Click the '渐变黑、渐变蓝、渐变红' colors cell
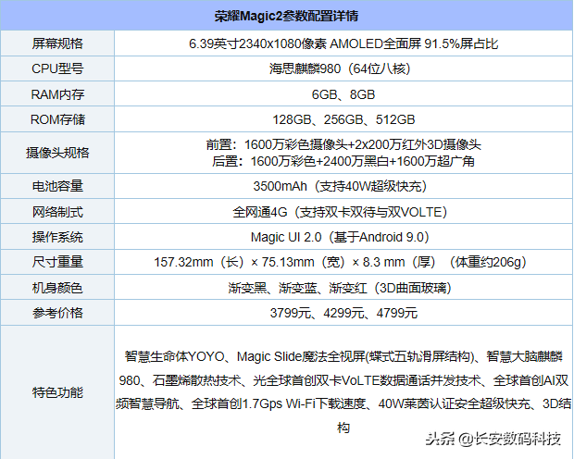 [x=343, y=288]
